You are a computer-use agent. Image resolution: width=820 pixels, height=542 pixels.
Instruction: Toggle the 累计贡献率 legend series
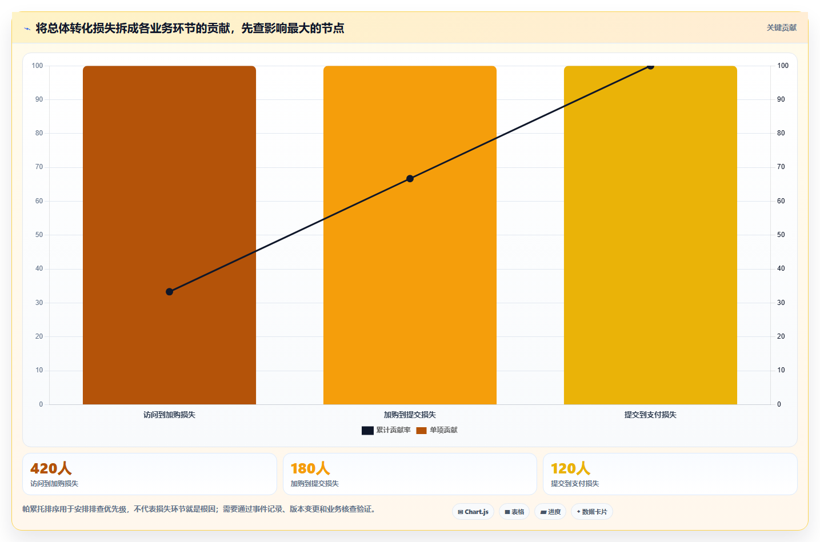click(386, 430)
